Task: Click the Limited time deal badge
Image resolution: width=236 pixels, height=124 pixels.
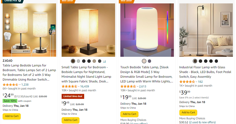Action: coord(73,96)
